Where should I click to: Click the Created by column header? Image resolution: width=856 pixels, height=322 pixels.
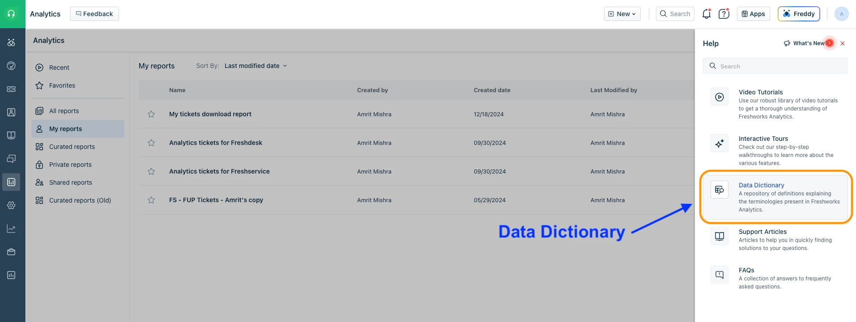[x=372, y=90]
